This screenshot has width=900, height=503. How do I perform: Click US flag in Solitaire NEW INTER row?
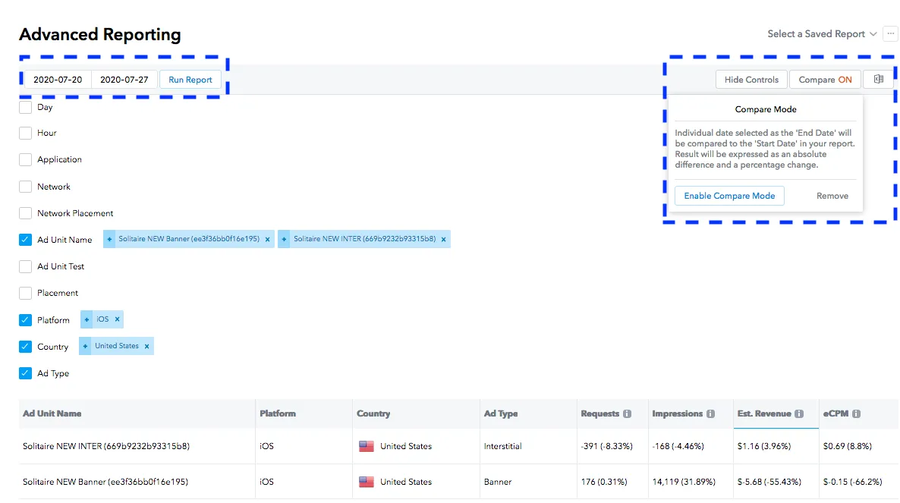pyautogui.click(x=367, y=446)
